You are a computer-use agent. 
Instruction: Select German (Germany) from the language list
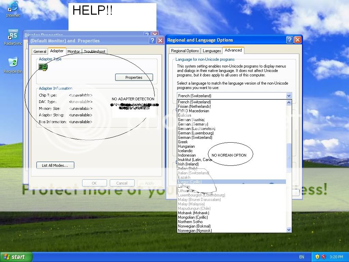pos(193,124)
